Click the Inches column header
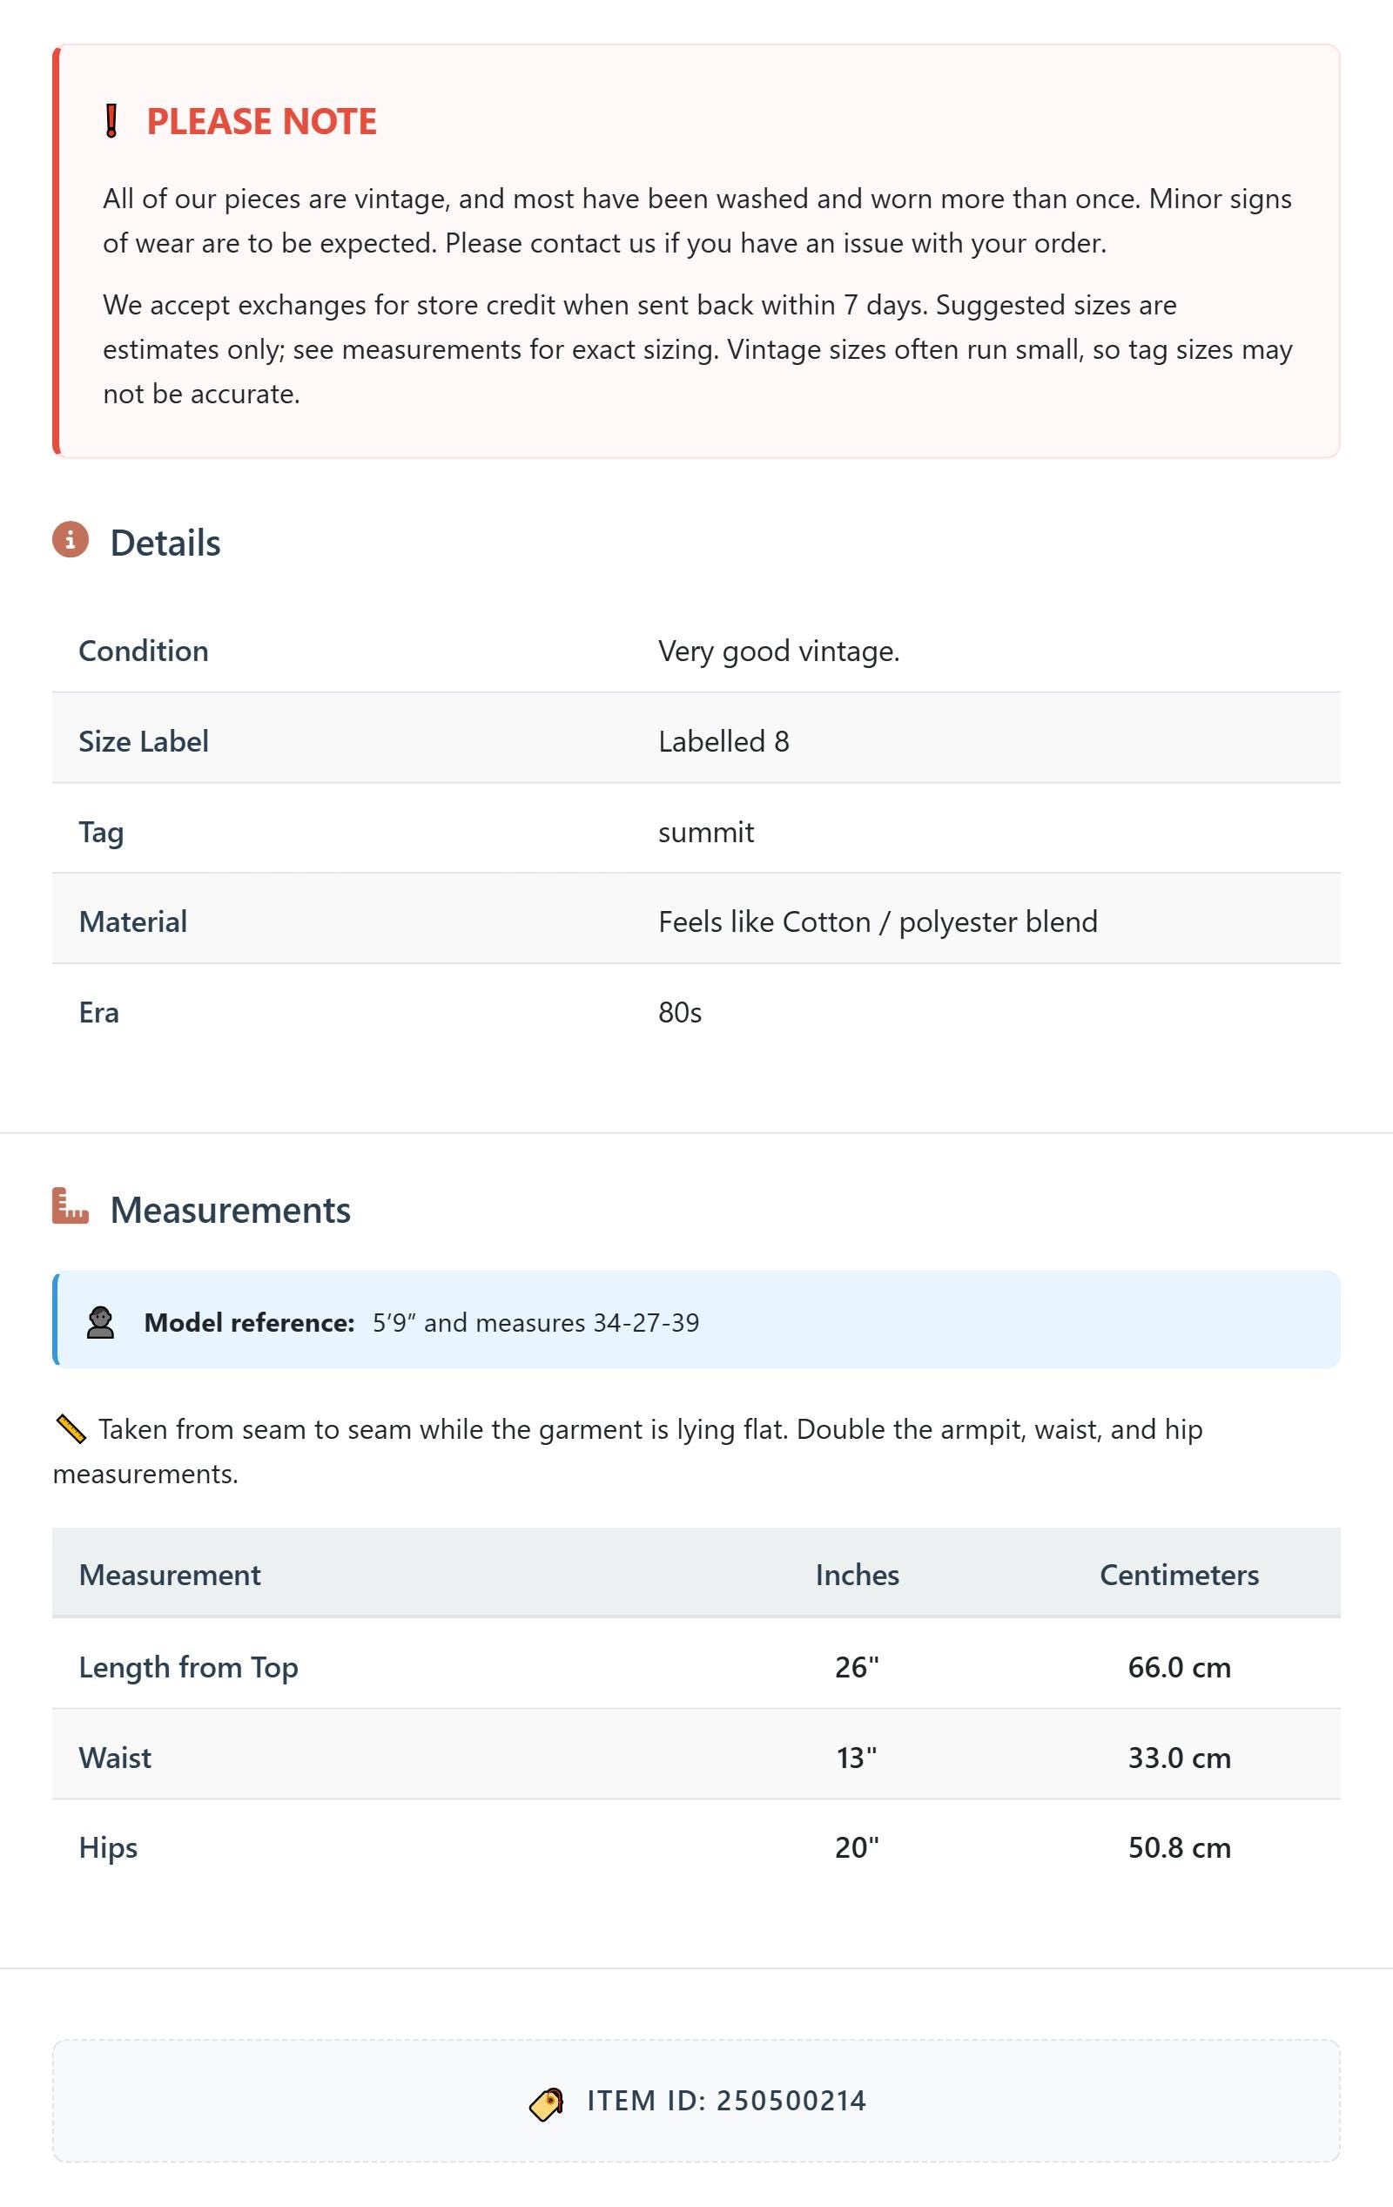Viewport: 1393px width, 2207px height. click(x=857, y=1575)
